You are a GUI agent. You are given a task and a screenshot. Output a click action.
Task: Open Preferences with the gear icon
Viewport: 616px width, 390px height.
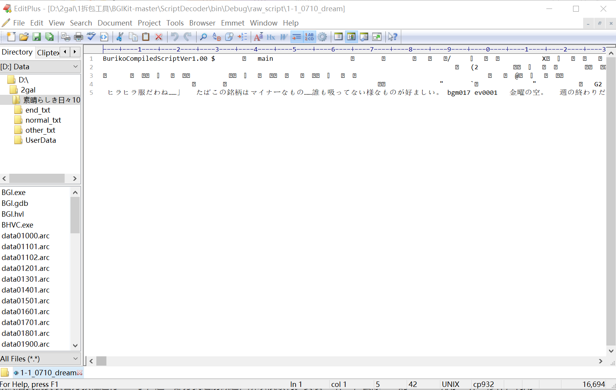tap(322, 37)
